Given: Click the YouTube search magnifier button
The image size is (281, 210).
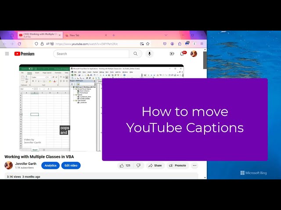Looking at the screenshot, I should point(136,54).
